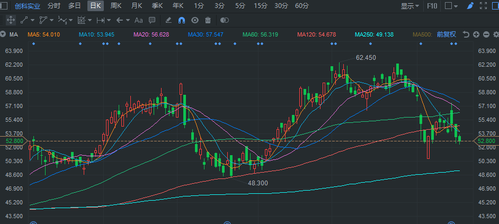Switch to the 月K monthly tab

click(137, 6)
